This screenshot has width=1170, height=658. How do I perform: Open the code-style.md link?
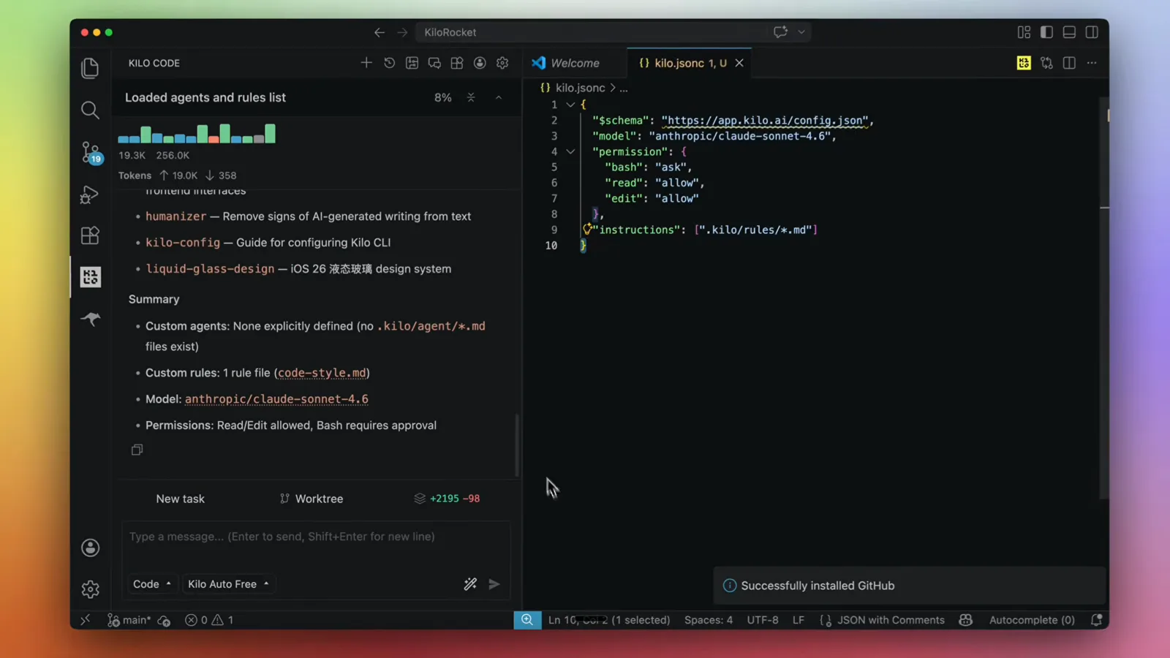(322, 373)
